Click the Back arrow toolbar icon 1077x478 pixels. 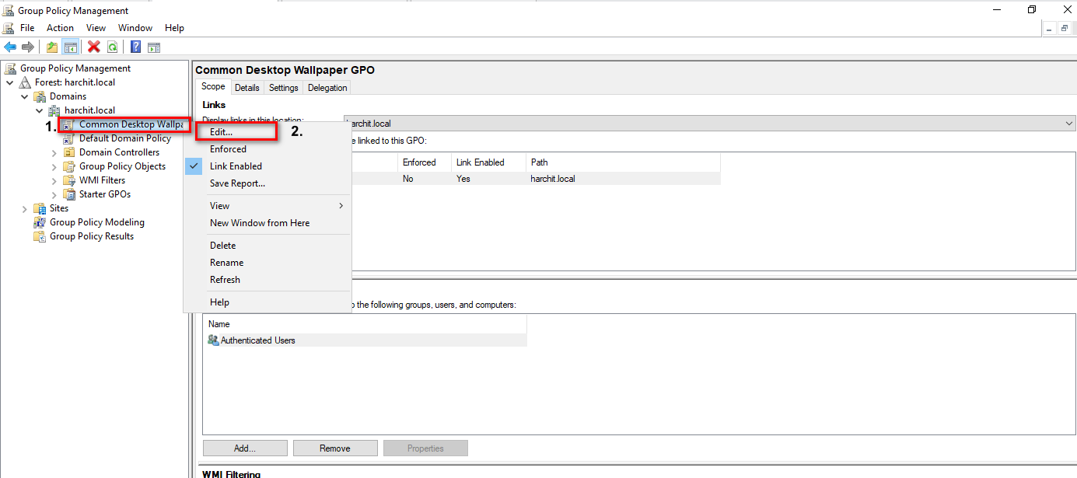point(10,47)
